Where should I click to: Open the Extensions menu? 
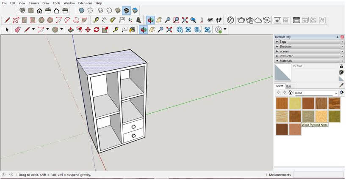point(85,3)
